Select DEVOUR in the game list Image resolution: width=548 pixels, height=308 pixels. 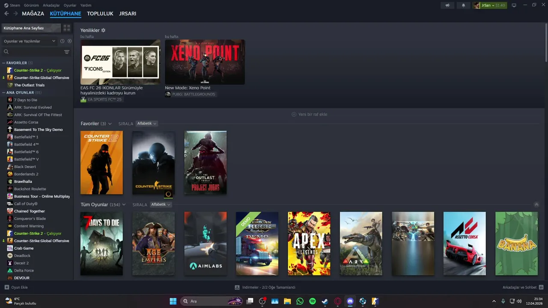coord(22,278)
